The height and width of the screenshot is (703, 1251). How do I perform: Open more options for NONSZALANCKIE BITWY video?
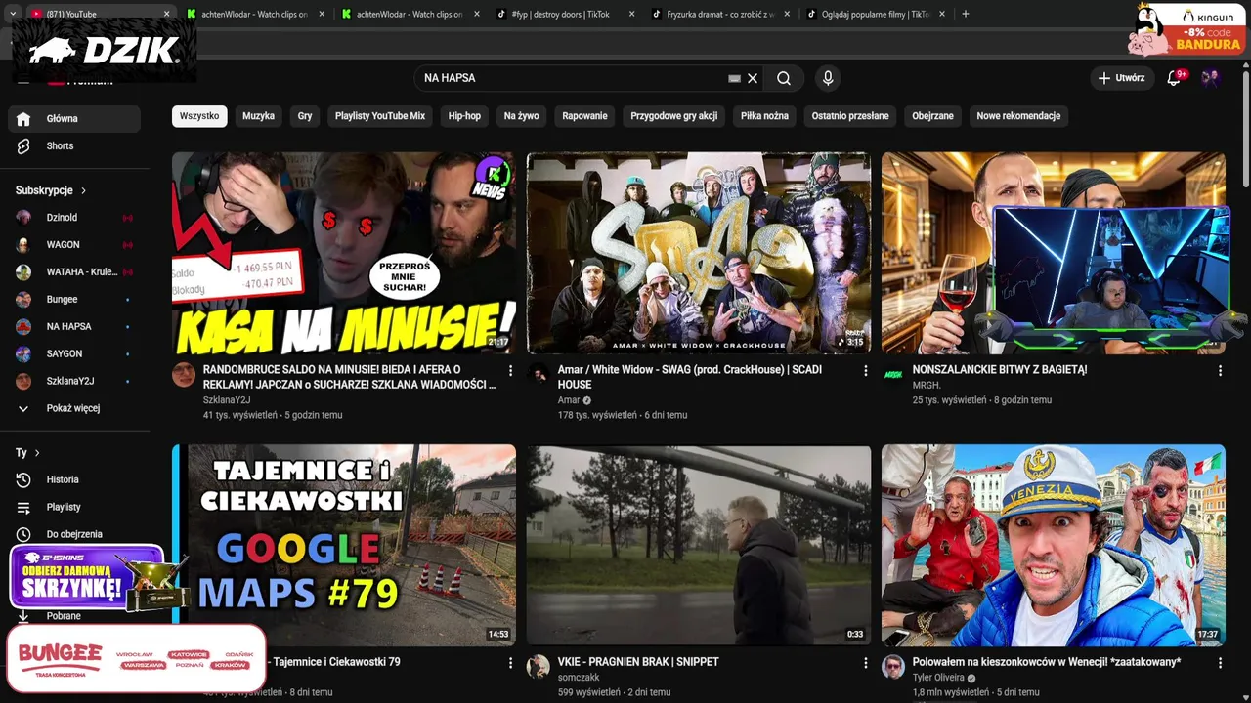(x=1220, y=371)
